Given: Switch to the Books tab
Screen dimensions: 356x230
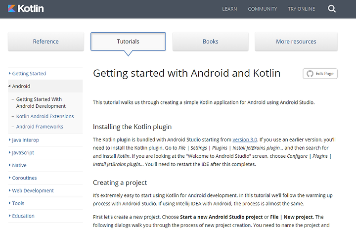Looking at the screenshot, I should pyautogui.click(x=211, y=42).
